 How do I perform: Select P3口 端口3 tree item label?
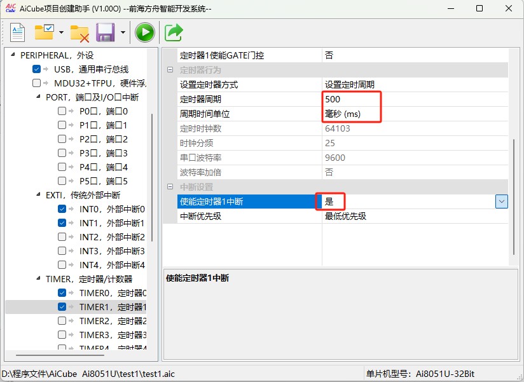pyautogui.click(x=104, y=153)
